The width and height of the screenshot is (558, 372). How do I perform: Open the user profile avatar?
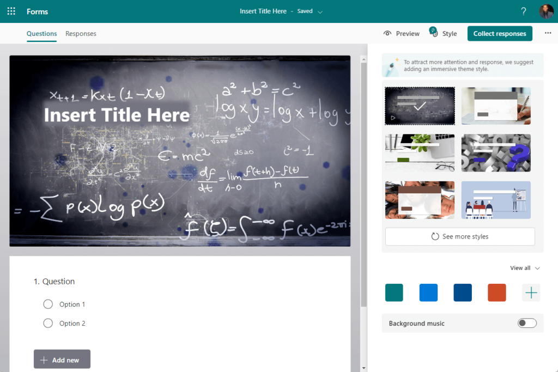(x=546, y=11)
